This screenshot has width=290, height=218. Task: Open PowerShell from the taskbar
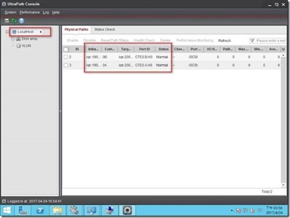coord(40,210)
